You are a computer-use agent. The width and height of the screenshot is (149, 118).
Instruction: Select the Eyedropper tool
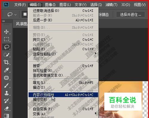coord(6,70)
